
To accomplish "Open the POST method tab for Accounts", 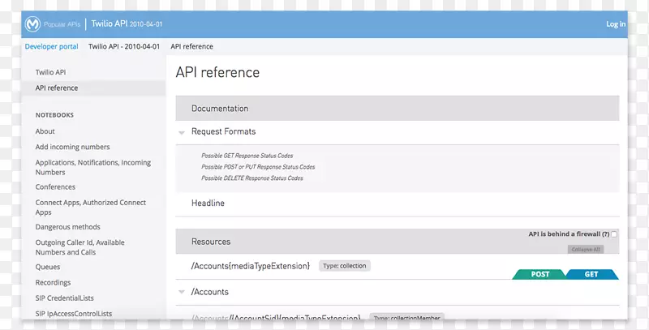I will (539, 274).
